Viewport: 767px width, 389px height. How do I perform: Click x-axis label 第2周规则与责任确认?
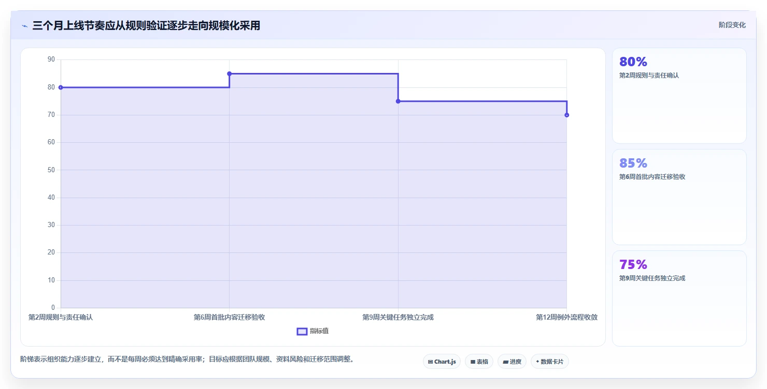61,317
